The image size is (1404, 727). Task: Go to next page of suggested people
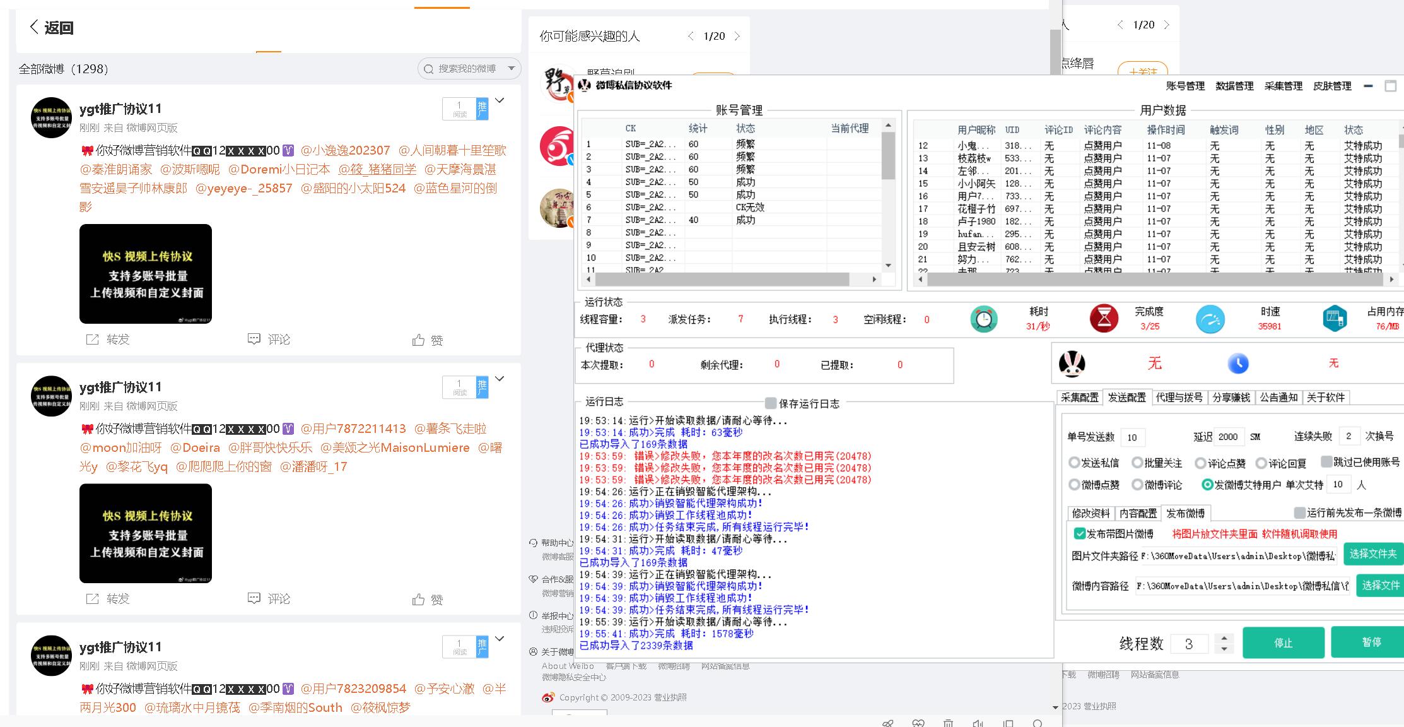pos(737,36)
